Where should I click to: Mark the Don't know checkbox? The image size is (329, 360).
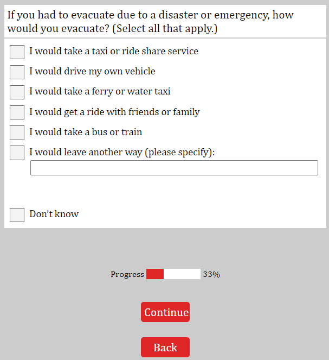pos(17,215)
